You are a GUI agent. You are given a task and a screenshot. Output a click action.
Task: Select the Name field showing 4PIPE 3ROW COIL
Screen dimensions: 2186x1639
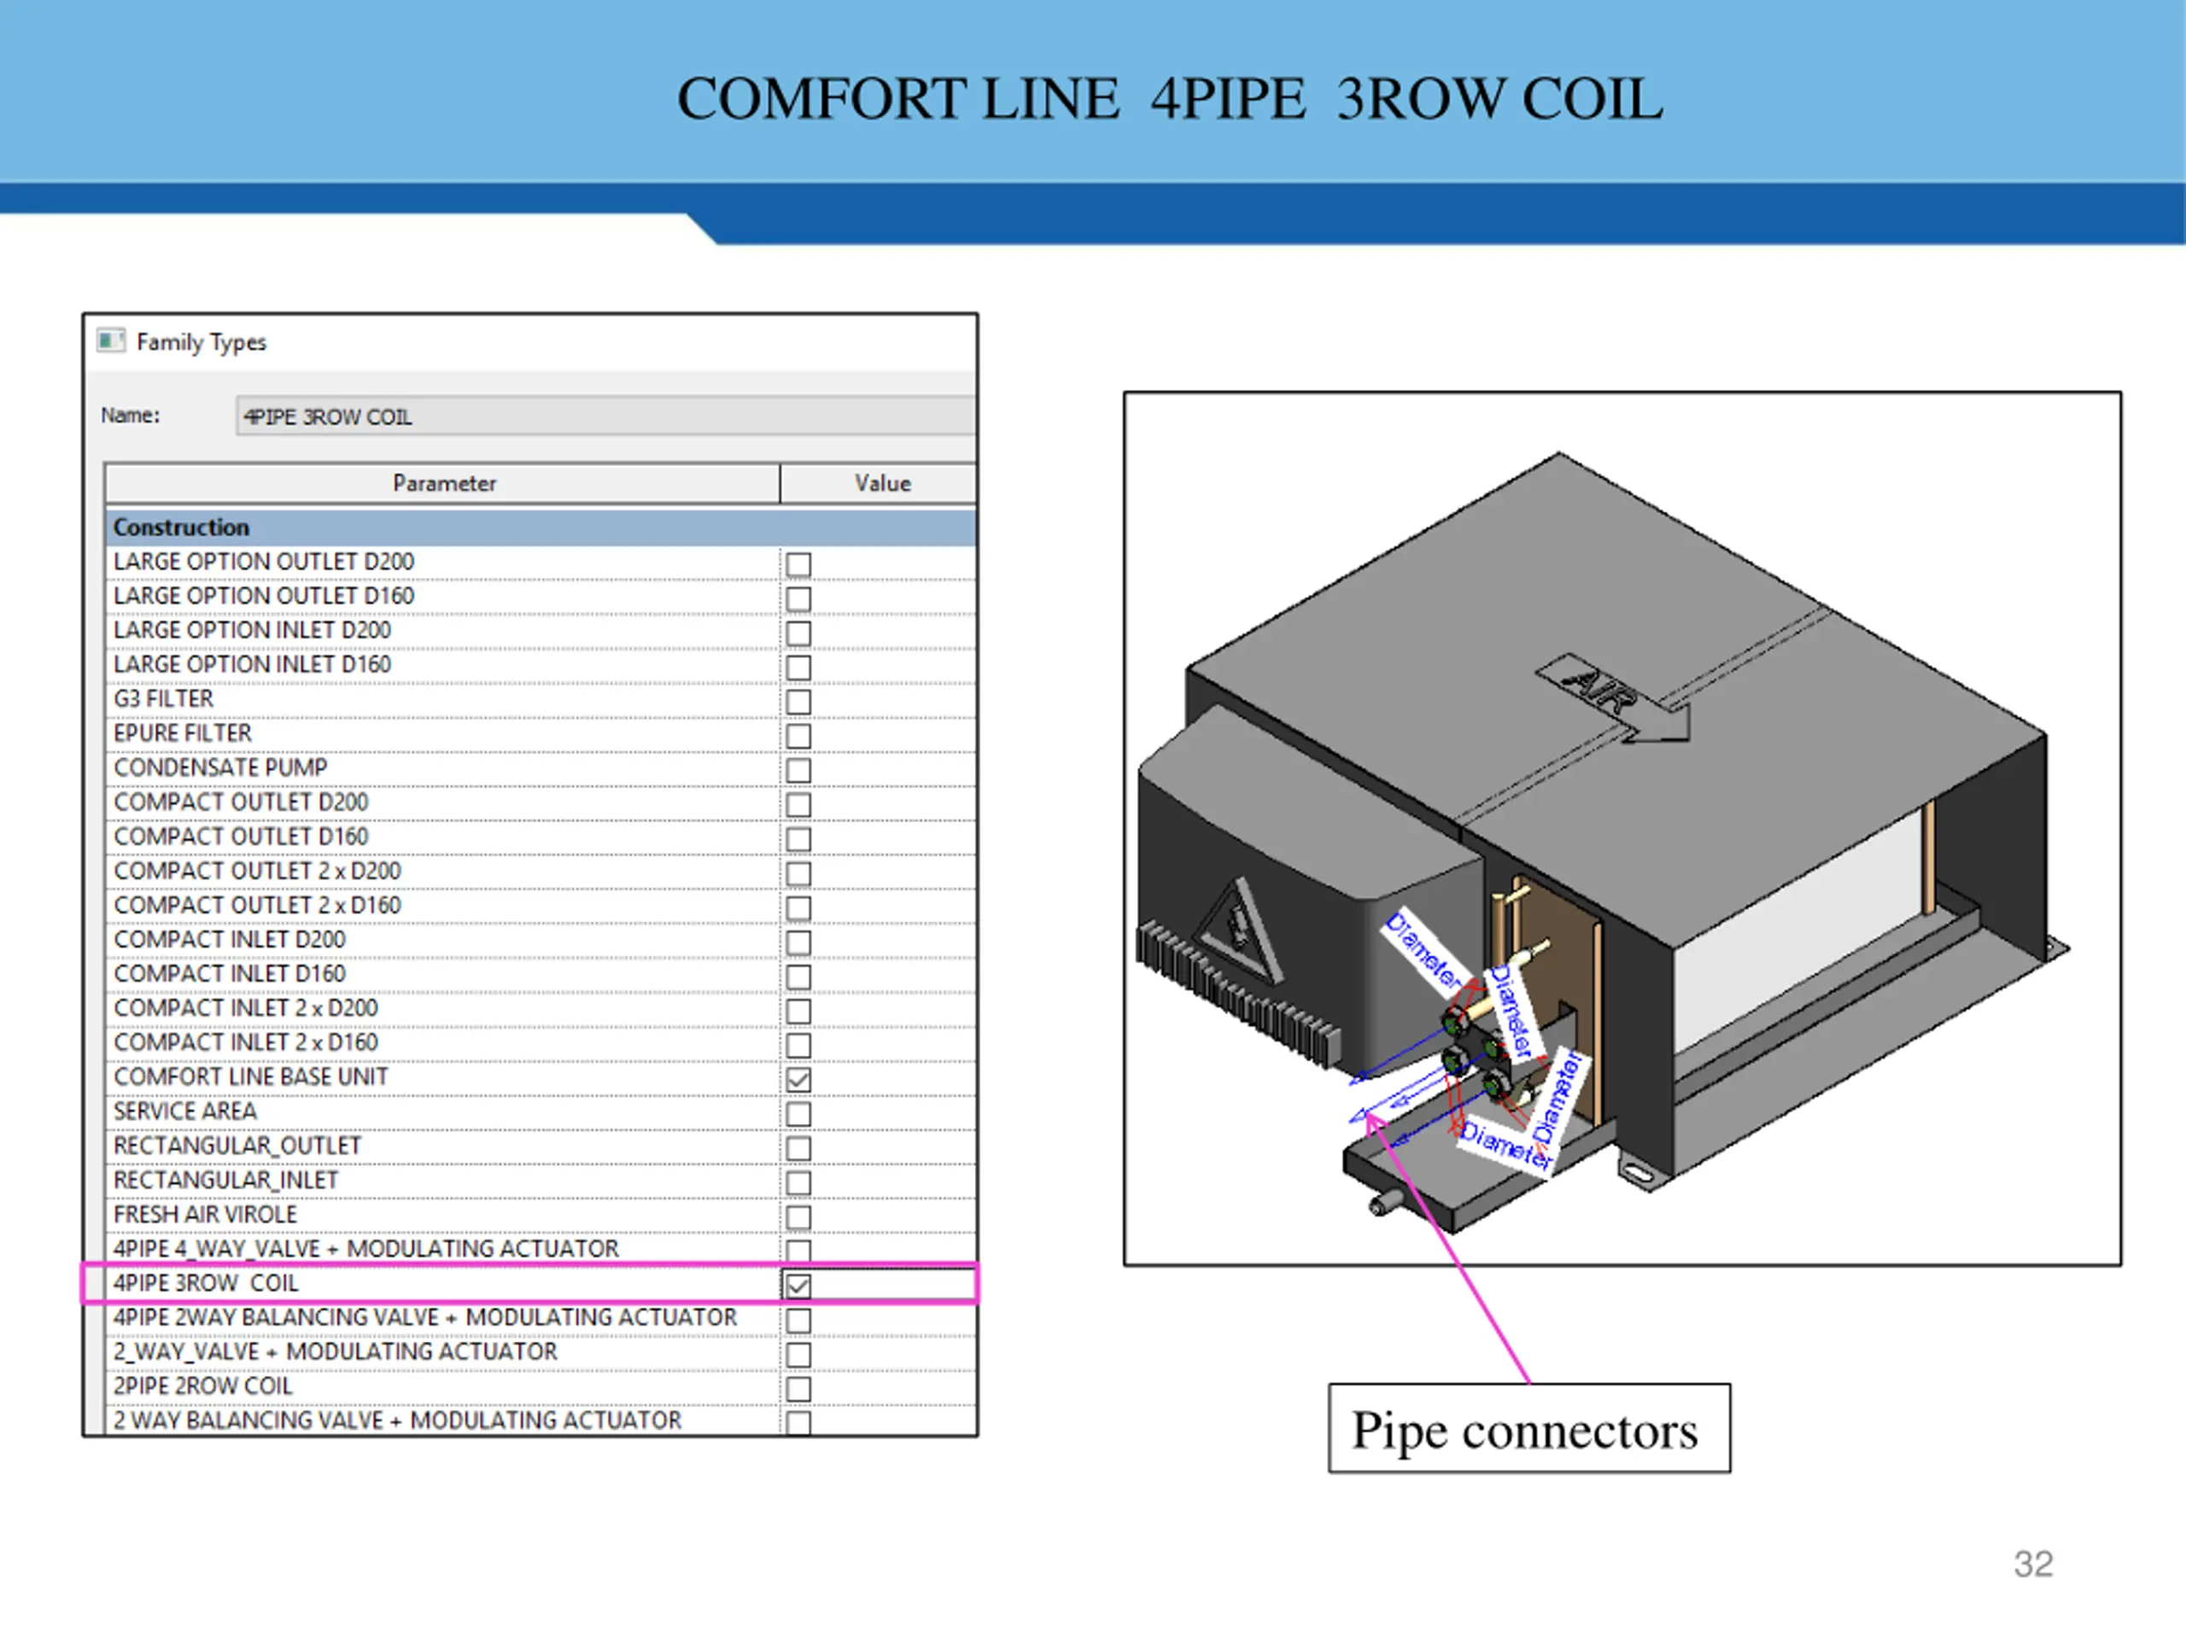point(605,416)
